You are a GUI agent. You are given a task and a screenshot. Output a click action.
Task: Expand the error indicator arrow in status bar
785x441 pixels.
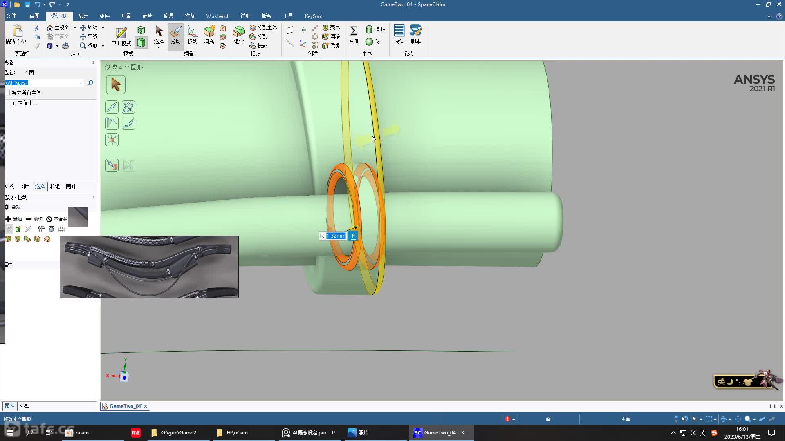(514, 419)
